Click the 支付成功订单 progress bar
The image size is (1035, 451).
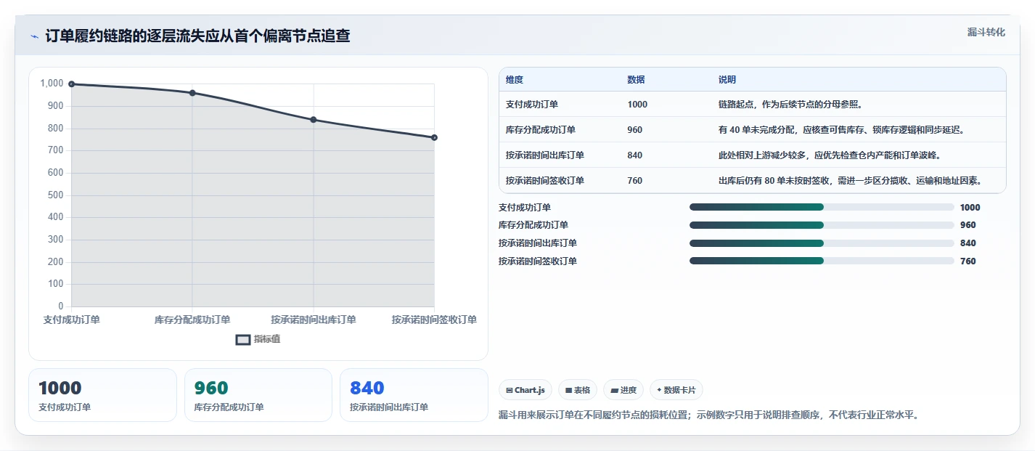(x=822, y=207)
